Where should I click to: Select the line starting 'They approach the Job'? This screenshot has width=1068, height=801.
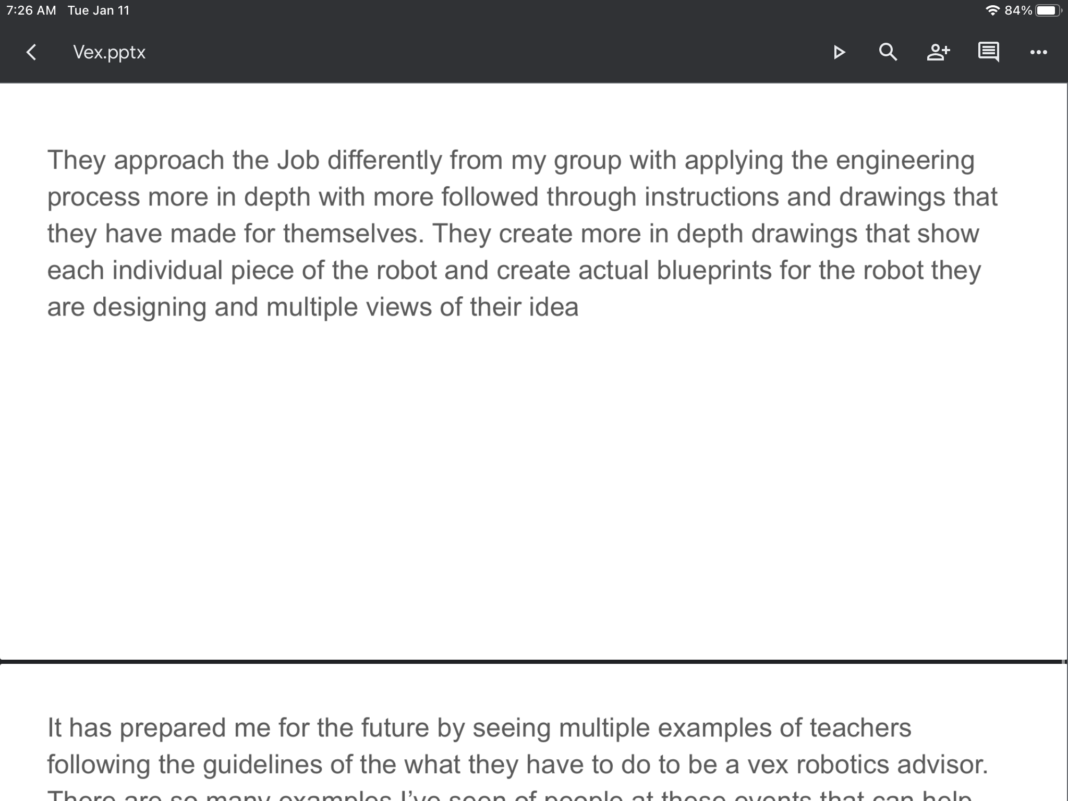[x=511, y=160]
